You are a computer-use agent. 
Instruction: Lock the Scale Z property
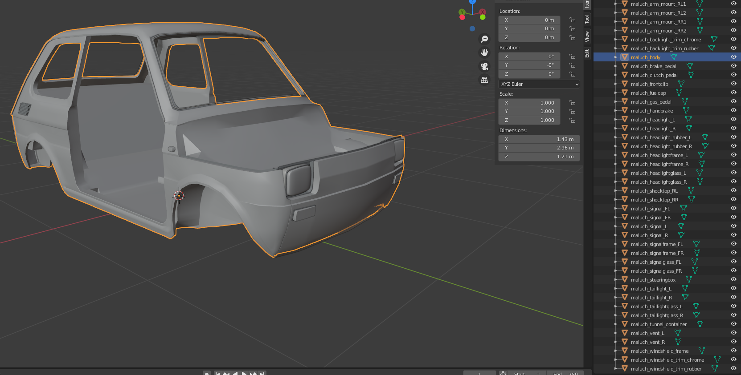tap(572, 121)
